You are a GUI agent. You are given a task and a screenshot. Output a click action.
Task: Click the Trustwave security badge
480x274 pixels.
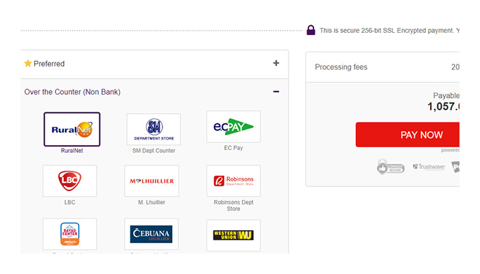(x=429, y=167)
